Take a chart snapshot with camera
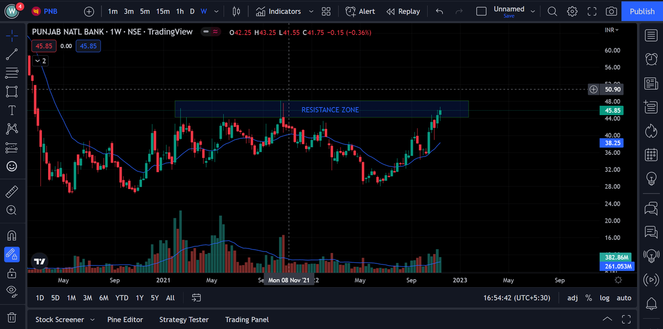 pyautogui.click(x=611, y=12)
